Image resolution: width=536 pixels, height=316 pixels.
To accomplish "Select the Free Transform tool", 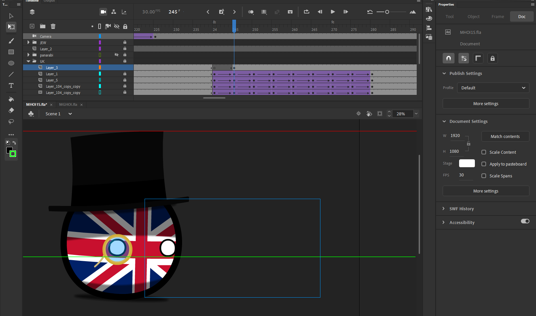I will pyautogui.click(x=11, y=27).
